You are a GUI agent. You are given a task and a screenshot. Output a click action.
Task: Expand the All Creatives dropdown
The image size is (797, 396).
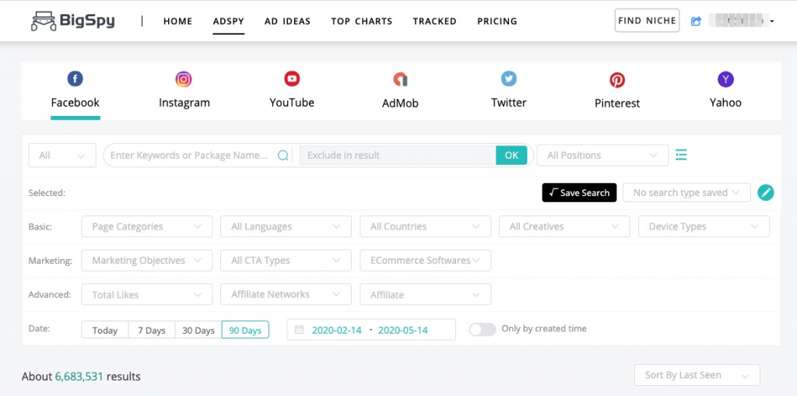[565, 226]
